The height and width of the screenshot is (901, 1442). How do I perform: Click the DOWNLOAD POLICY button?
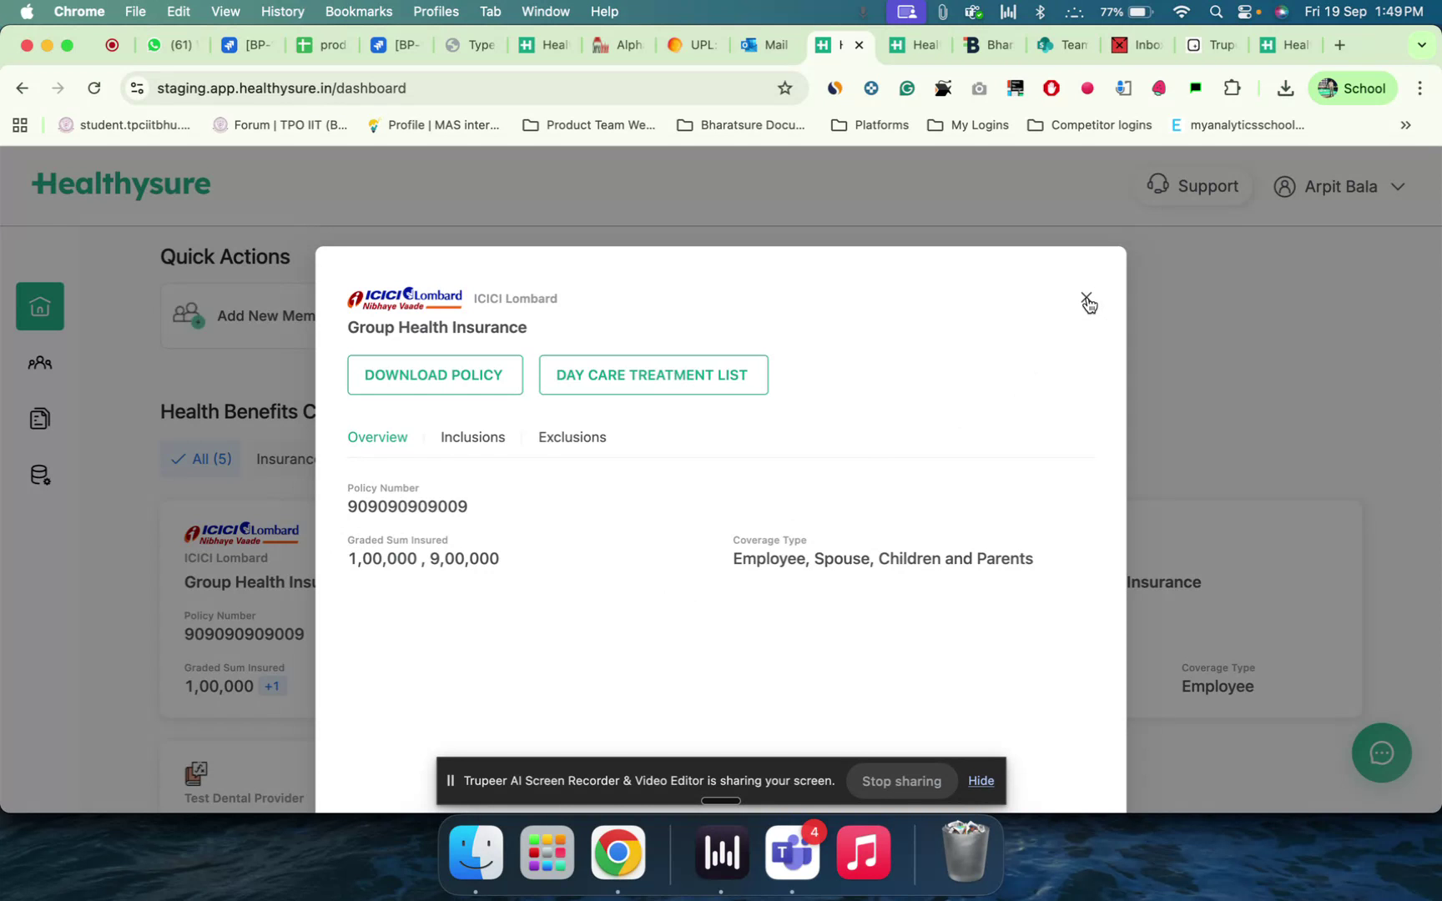click(x=435, y=375)
